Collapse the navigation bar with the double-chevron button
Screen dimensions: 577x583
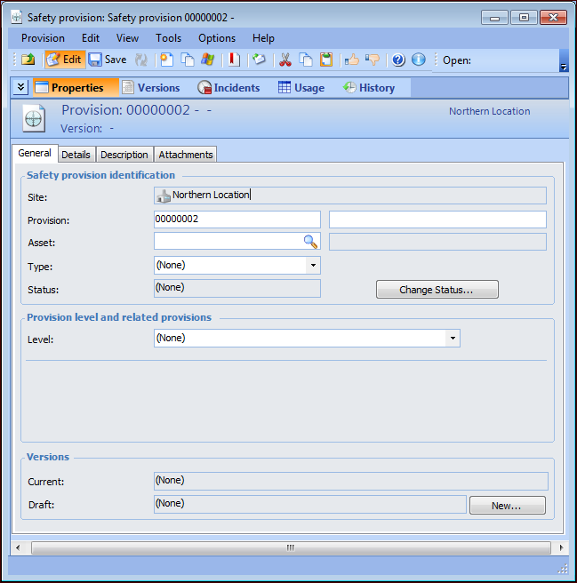coord(20,87)
